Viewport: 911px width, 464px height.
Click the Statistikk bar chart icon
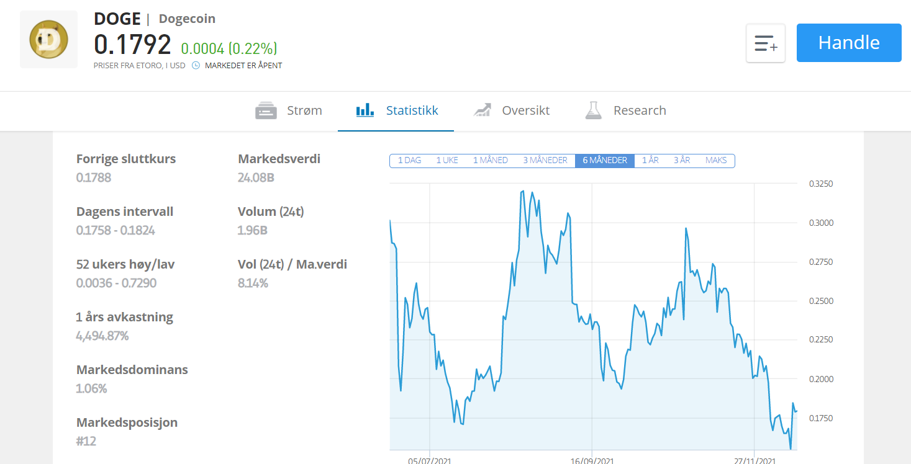pos(365,110)
